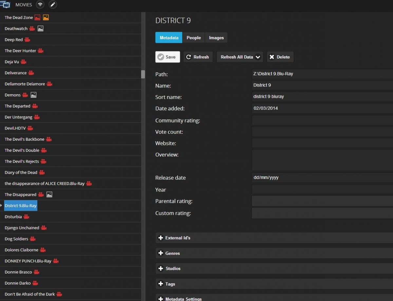The width and height of the screenshot is (393, 301).
Task: Switch to the Images tab
Action: 216,37
